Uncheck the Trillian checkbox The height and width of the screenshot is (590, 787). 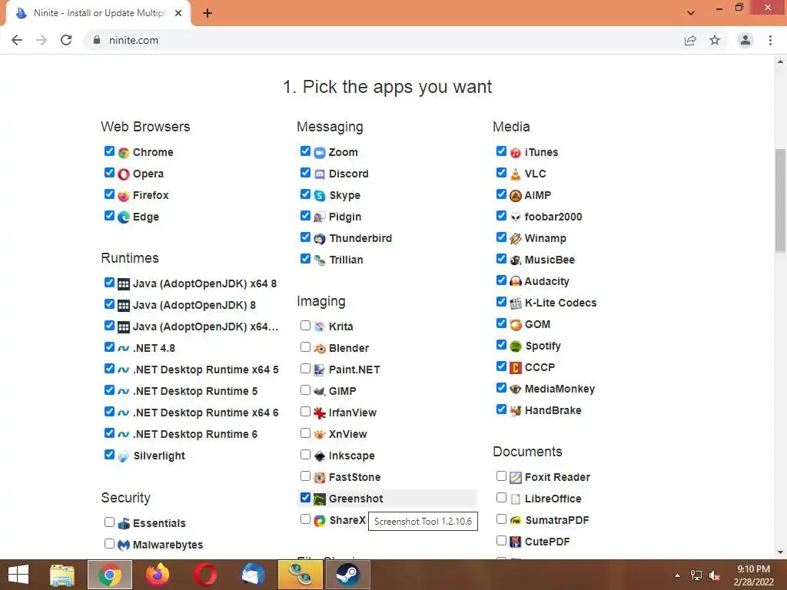tap(305, 259)
